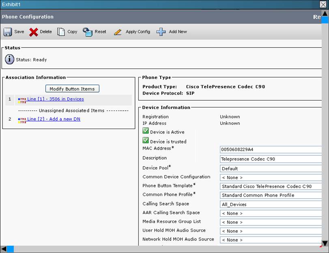This screenshot has width=329, height=253.
Task: Toggle the Device is Active checkbox
Action: click(x=146, y=131)
